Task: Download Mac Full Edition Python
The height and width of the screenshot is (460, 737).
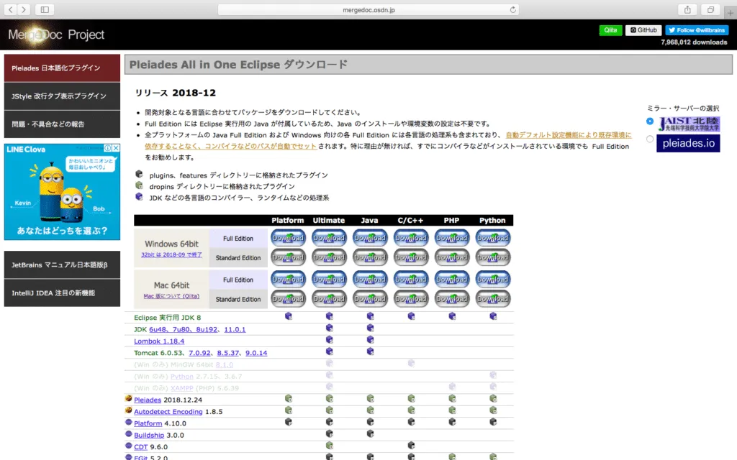Action: pos(492,280)
